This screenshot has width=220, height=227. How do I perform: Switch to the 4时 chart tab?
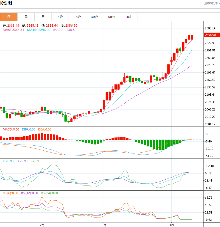(128, 17)
